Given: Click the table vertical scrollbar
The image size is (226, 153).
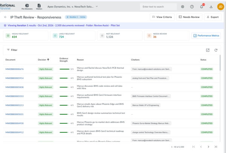Looking at the screenshot, I should click(x=220, y=63).
